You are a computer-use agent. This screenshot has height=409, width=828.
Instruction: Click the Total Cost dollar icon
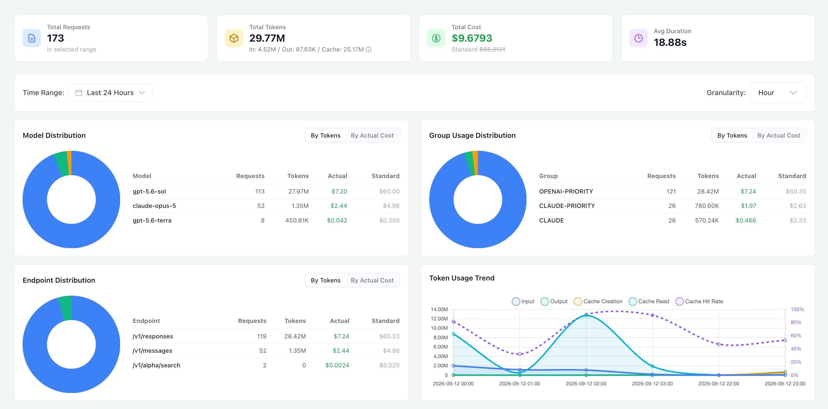(436, 38)
